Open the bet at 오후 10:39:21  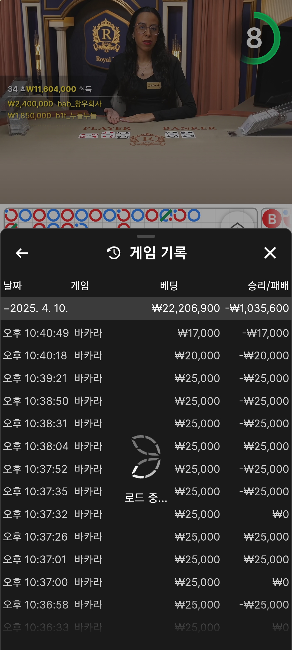click(x=146, y=378)
